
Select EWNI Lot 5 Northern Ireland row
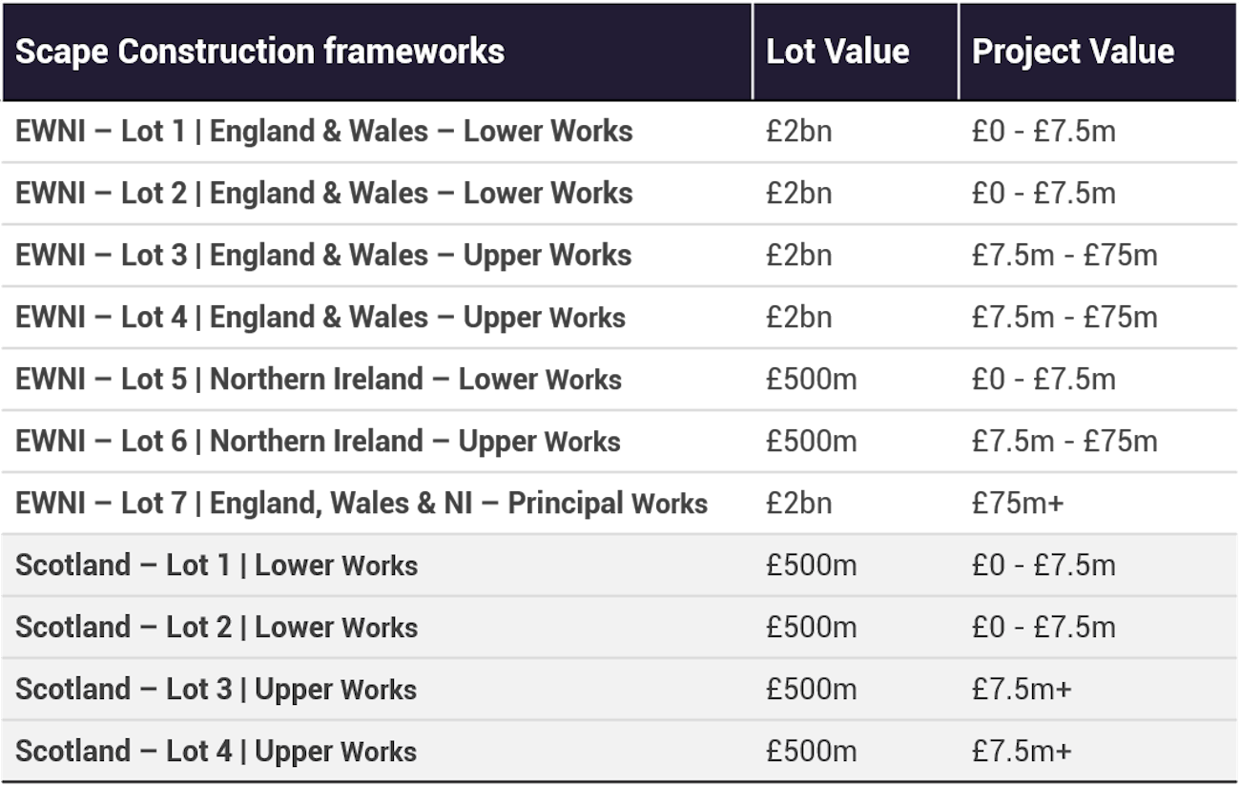tap(620, 380)
